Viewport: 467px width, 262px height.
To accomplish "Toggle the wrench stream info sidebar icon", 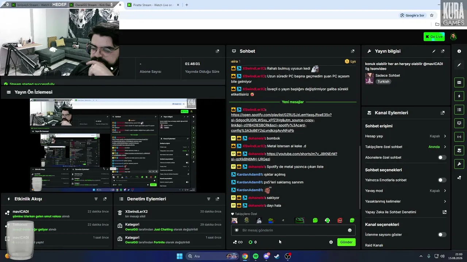I will [459, 164].
